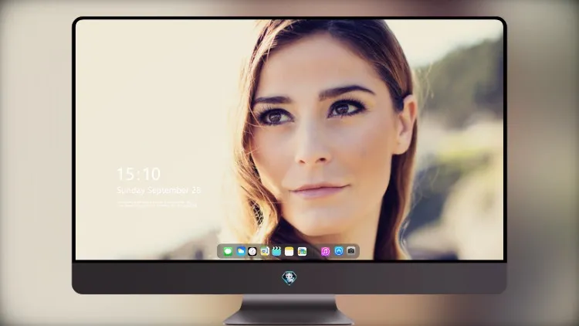Launch the Videos clapperboard app in the dock
The height and width of the screenshot is (326, 579).
(x=276, y=251)
